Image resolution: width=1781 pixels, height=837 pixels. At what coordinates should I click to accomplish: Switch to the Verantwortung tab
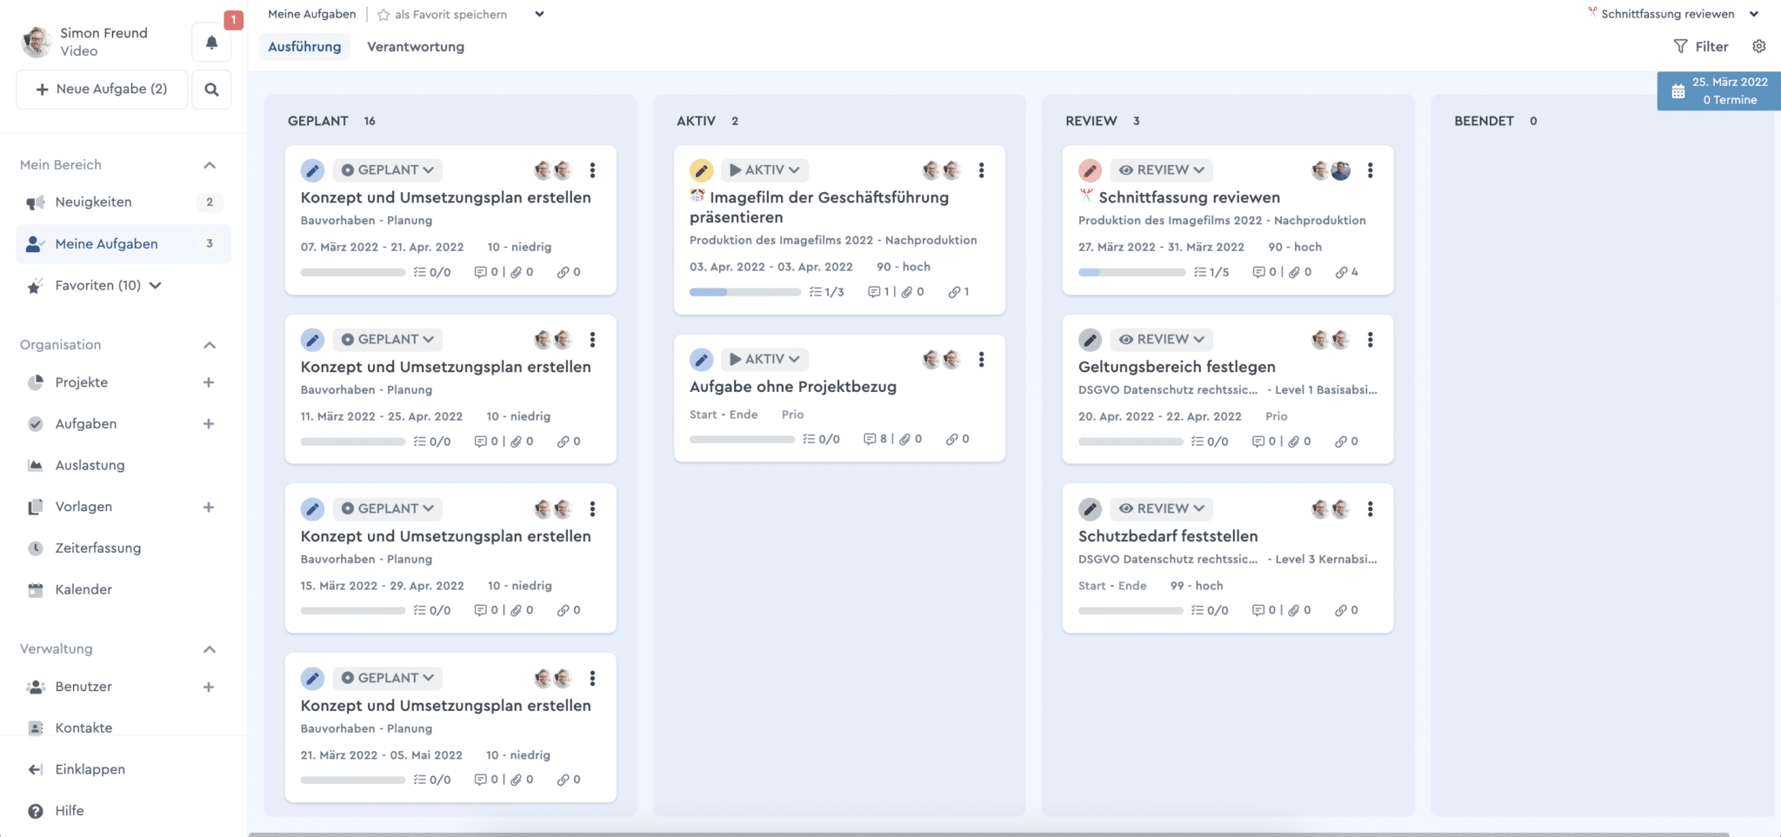[x=415, y=46]
